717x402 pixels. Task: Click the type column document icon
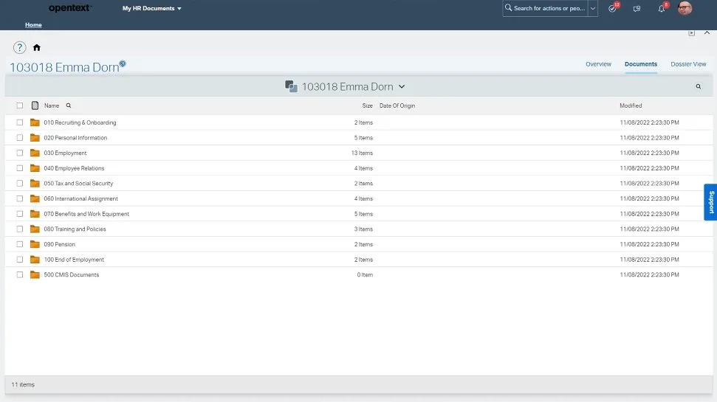pyautogui.click(x=35, y=105)
